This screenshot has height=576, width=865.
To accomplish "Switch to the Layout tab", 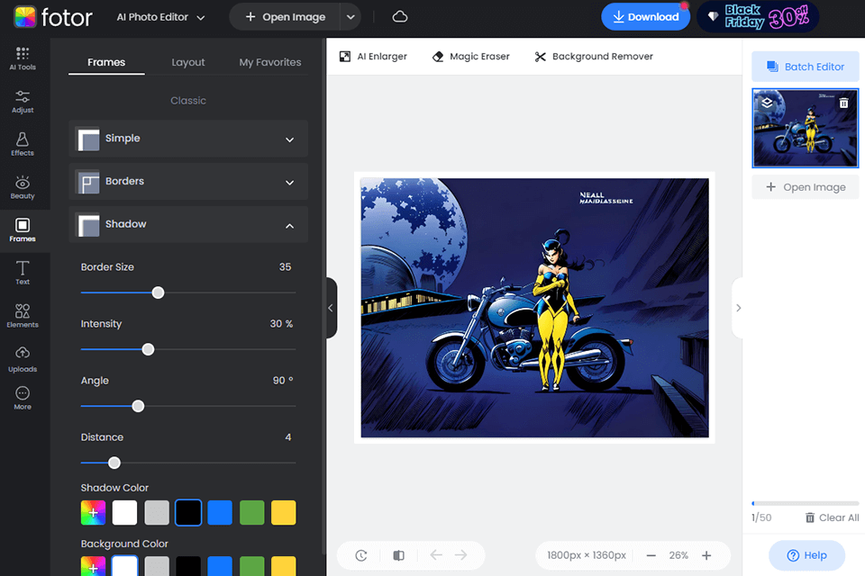I will pyautogui.click(x=188, y=62).
